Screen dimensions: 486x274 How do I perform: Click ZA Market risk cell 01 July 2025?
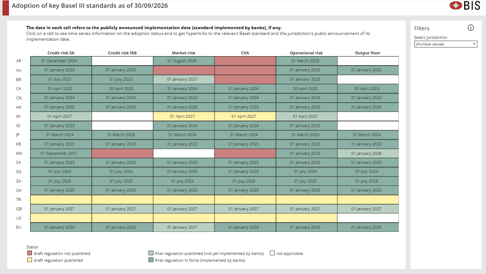184,181
